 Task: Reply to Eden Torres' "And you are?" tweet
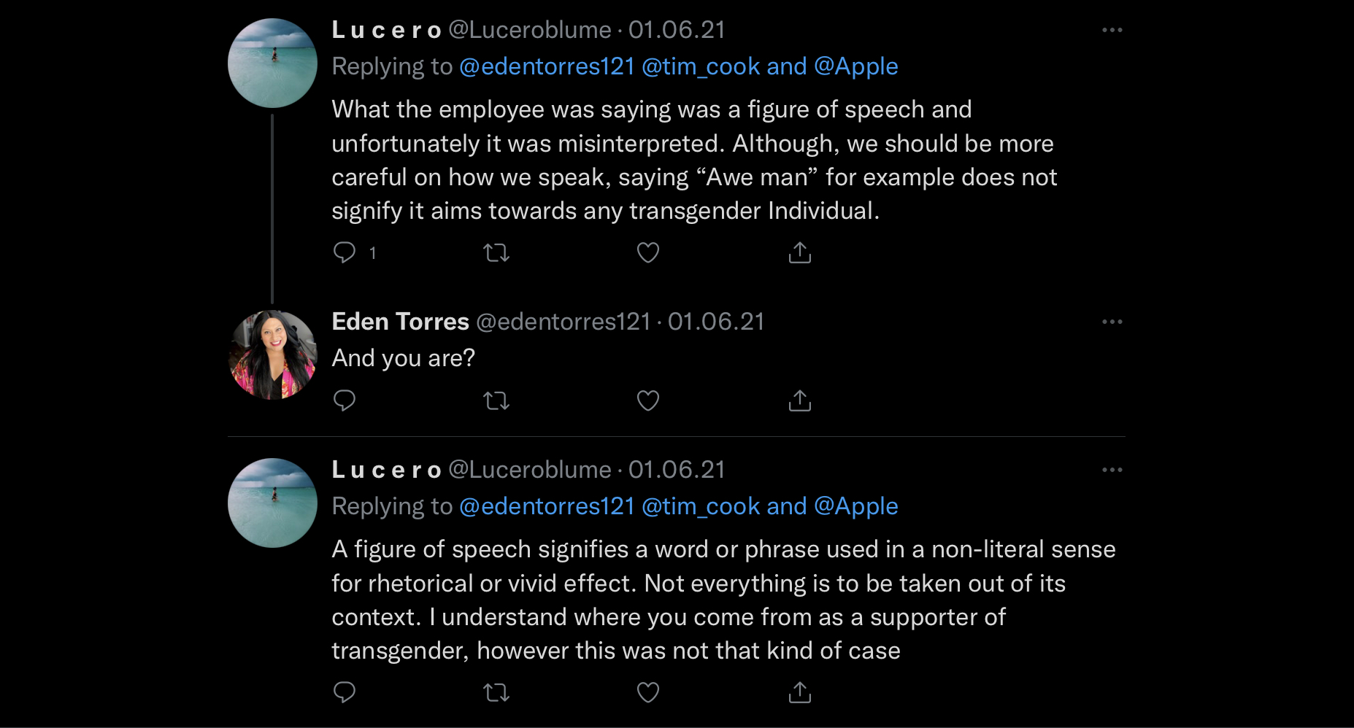(345, 400)
